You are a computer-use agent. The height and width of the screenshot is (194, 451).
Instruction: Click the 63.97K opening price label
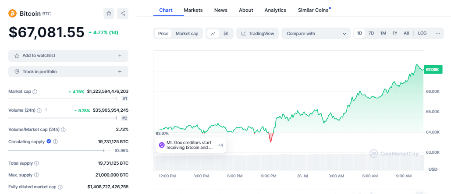click(x=162, y=134)
